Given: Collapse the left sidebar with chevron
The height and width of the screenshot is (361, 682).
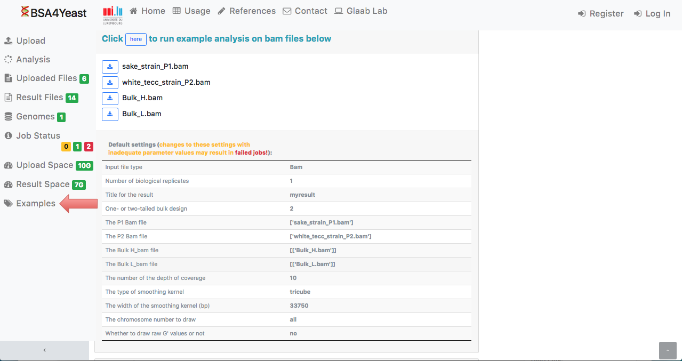Looking at the screenshot, I should coord(44,350).
